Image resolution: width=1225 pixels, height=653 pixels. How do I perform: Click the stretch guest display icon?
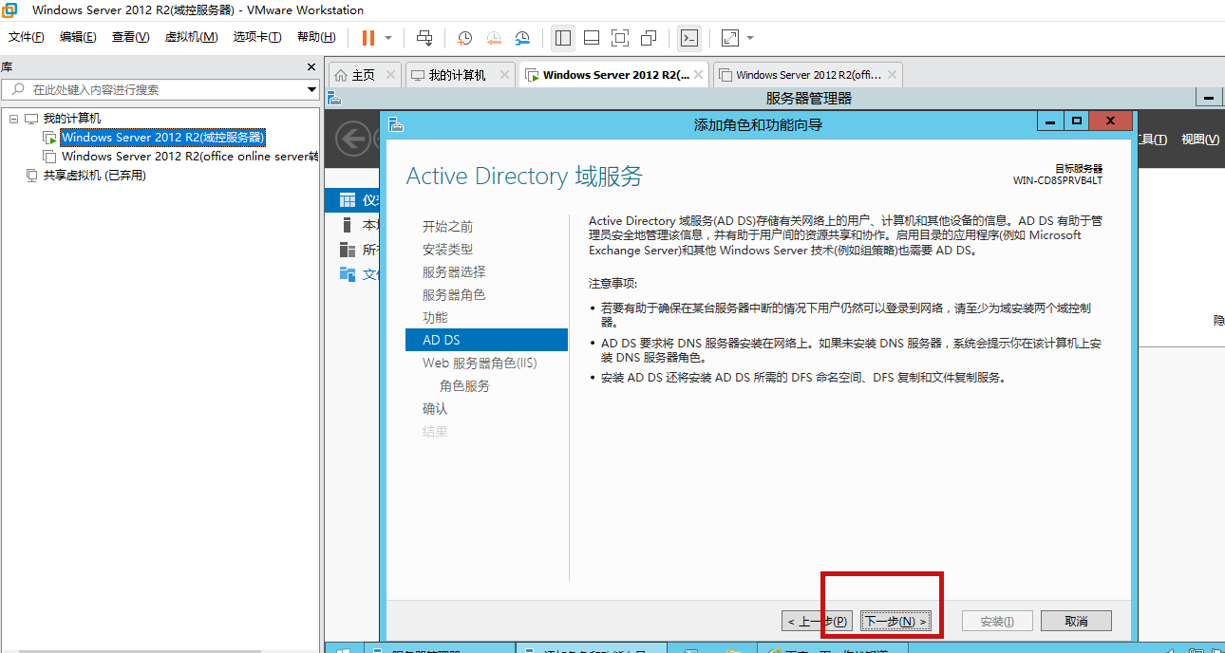730,38
